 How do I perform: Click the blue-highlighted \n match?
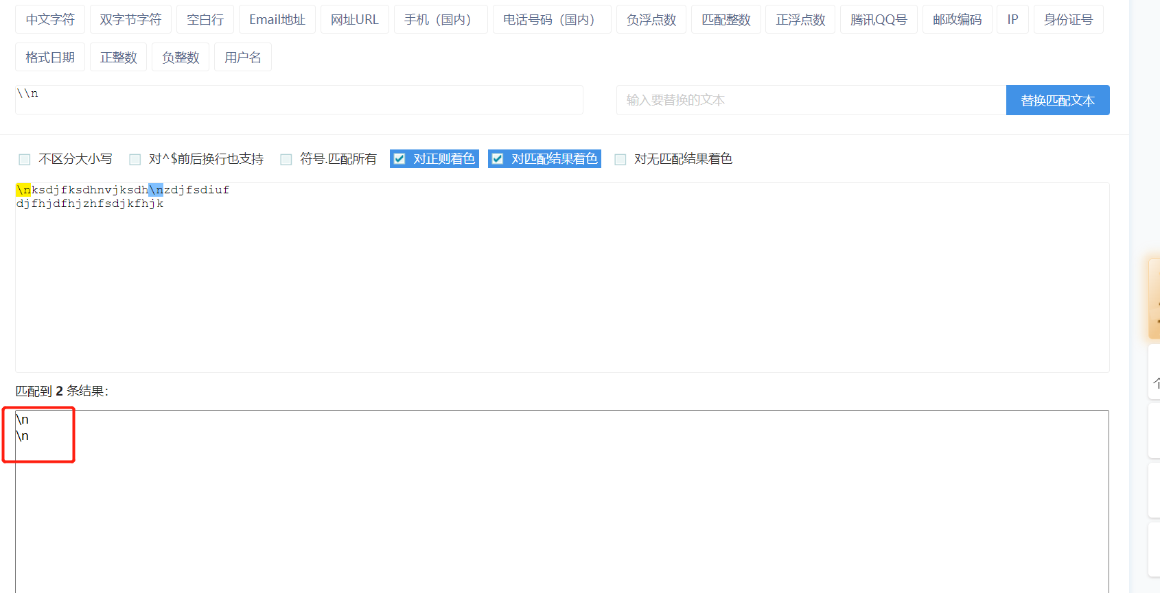pyautogui.click(x=156, y=190)
